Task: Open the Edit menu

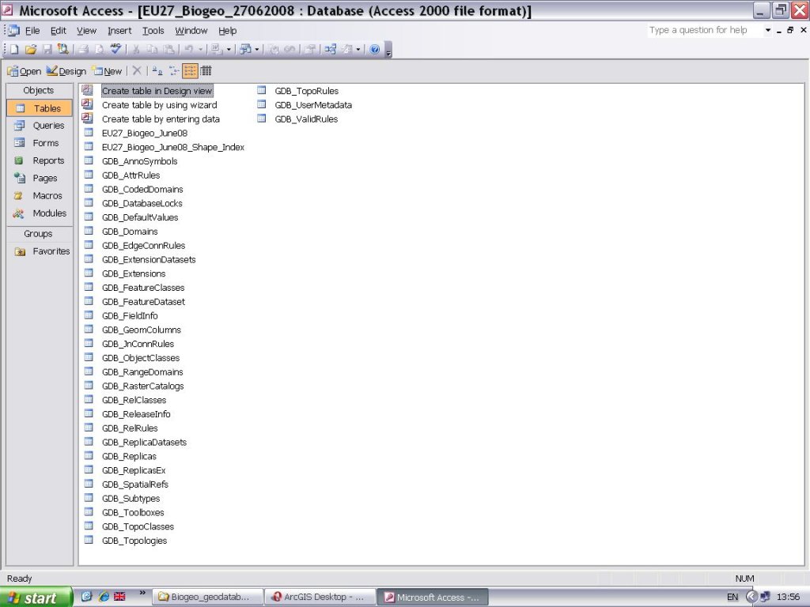Action: coord(59,31)
